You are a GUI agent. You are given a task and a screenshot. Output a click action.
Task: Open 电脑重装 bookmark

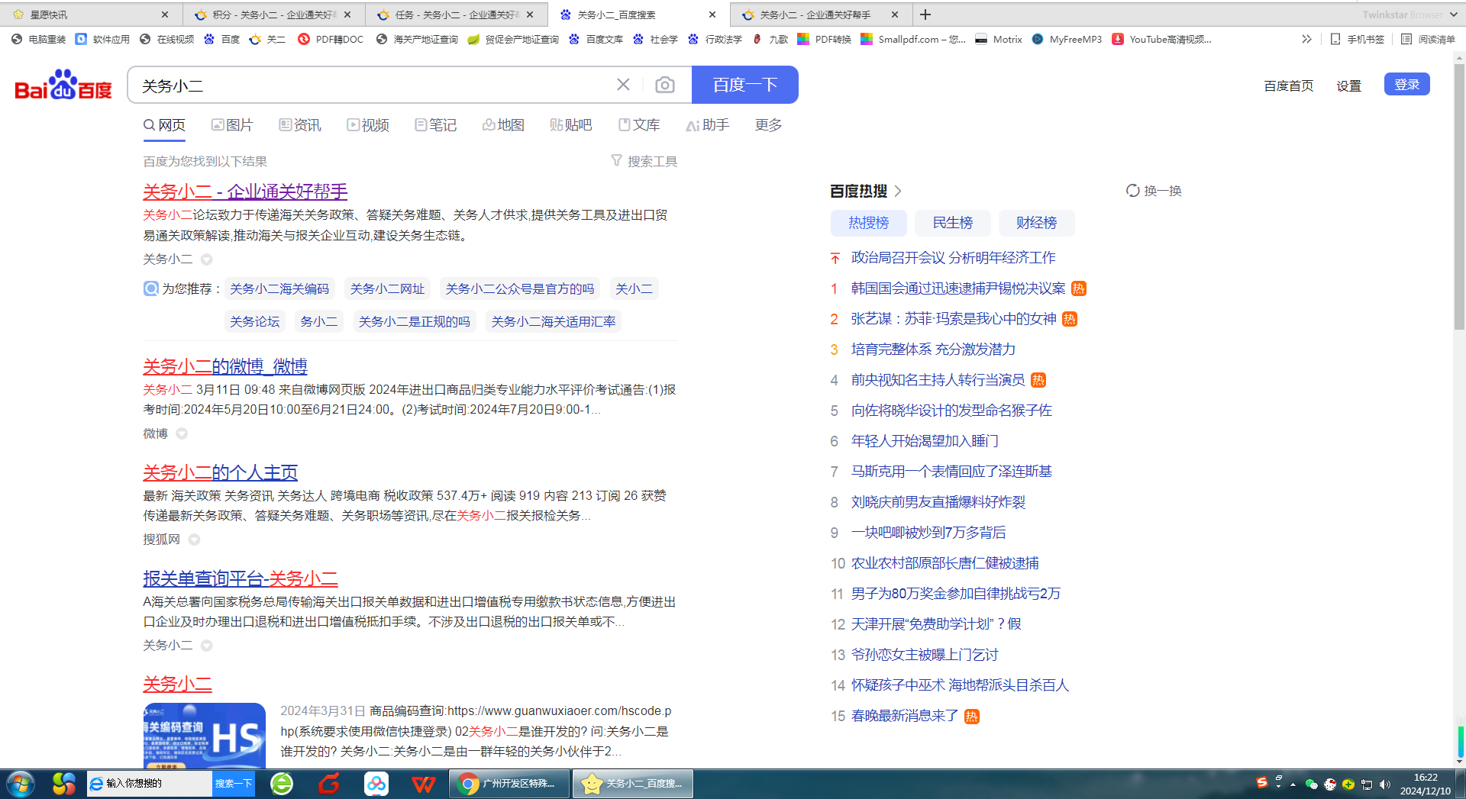(x=39, y=39)
